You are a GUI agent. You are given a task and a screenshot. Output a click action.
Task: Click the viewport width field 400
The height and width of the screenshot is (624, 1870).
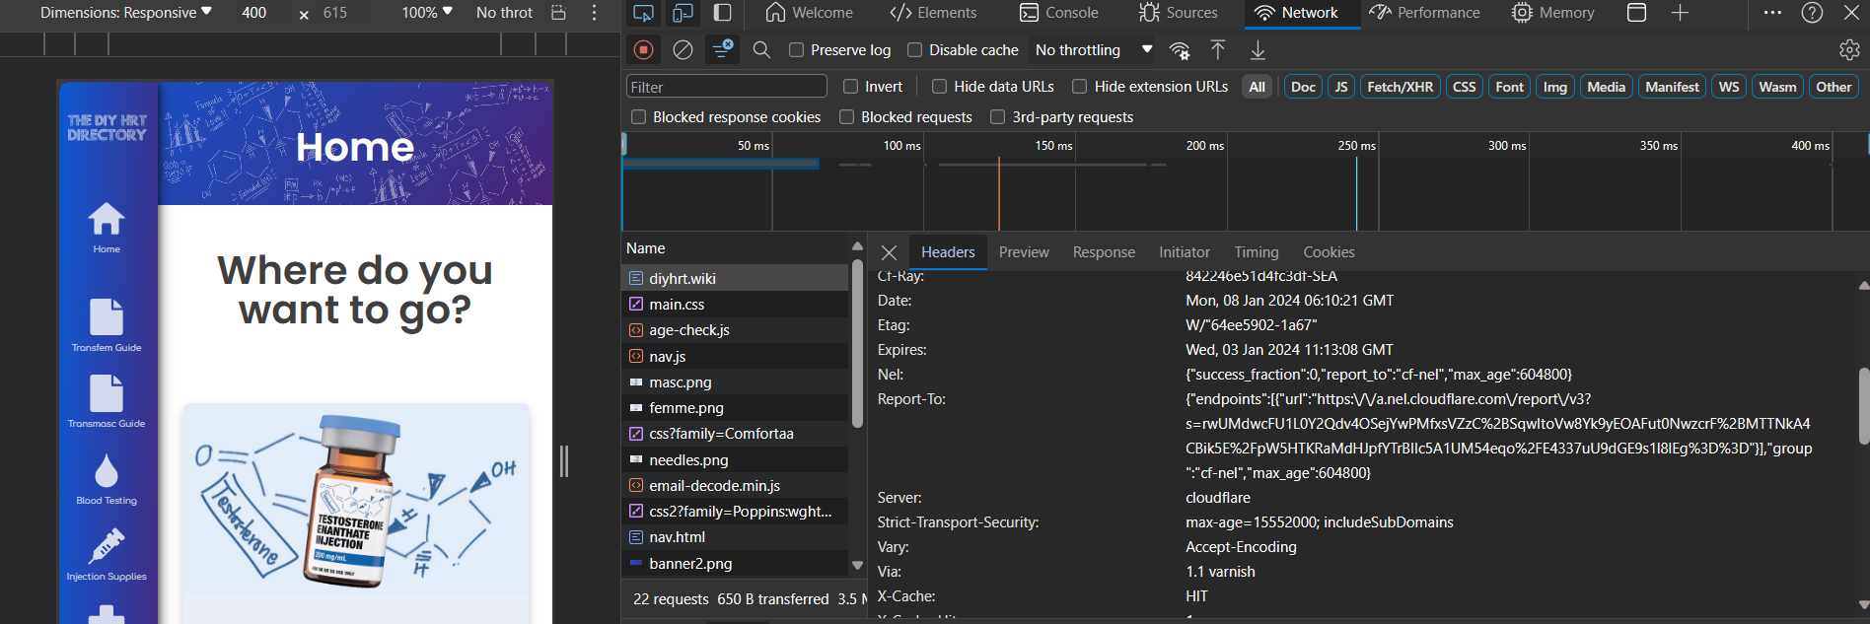tap(254, 13)
